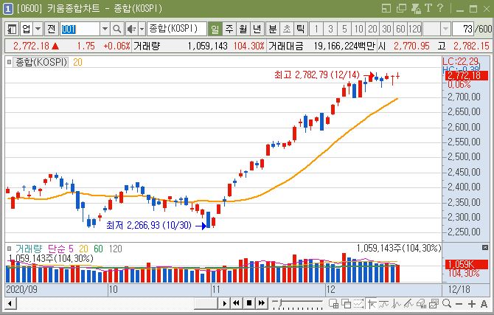Viewport: 494px width, 315px height.
Task: Select the 주 weekly period toggle
Action: click(229, 30)
